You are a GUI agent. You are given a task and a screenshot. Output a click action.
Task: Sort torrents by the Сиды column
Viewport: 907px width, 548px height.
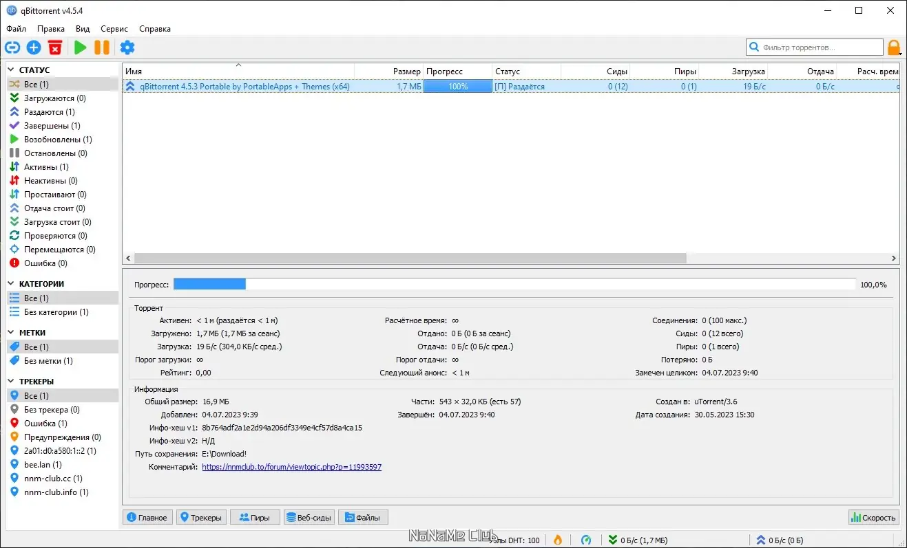[596, 72]
